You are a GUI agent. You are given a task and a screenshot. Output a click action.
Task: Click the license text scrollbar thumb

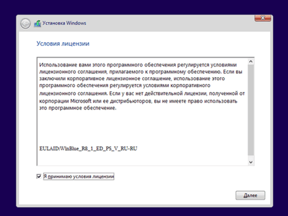(x=251, y=110)
